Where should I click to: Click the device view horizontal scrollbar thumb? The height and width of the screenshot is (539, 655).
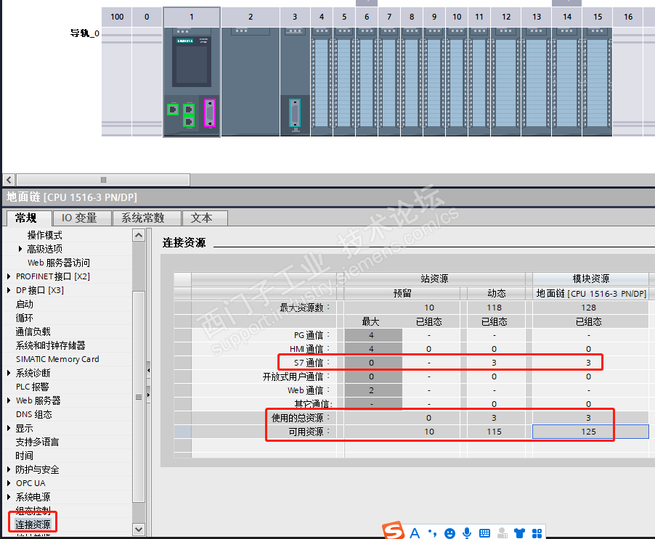tap(103, 180)
